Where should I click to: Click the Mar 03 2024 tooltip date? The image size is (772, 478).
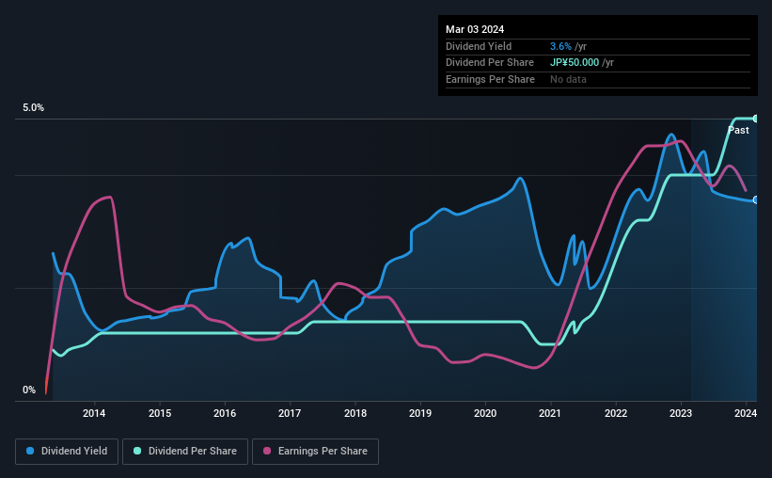(475, 29)
